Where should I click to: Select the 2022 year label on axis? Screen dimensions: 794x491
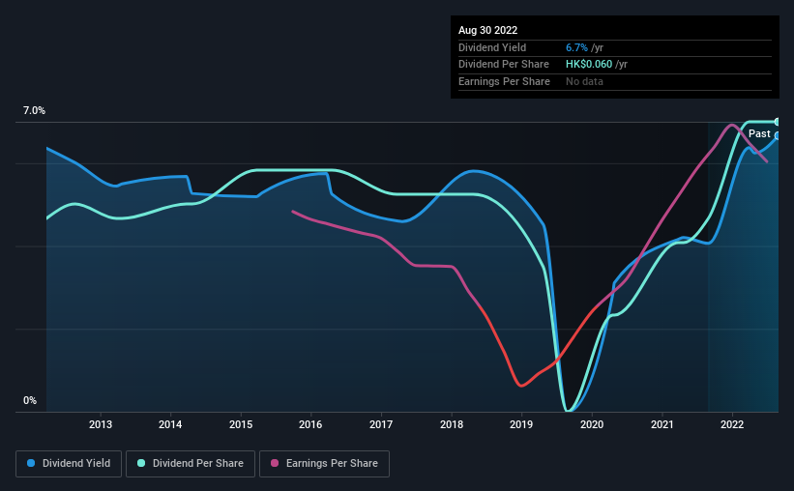pos(732,424)
